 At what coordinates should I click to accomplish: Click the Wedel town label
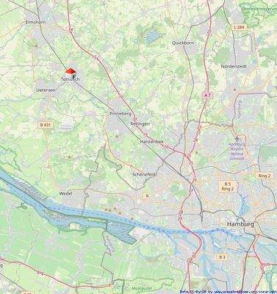pos(65,193)
